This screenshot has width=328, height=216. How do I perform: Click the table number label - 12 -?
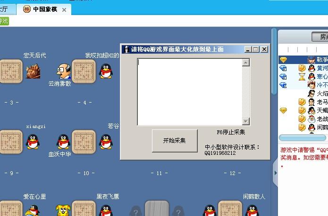[232, 173]
